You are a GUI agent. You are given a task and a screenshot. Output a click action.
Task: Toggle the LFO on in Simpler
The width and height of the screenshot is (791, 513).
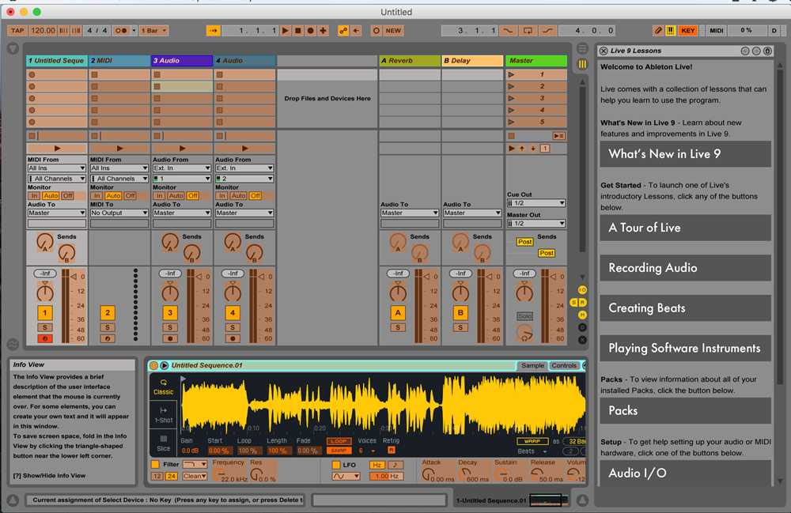click(335, 465)
